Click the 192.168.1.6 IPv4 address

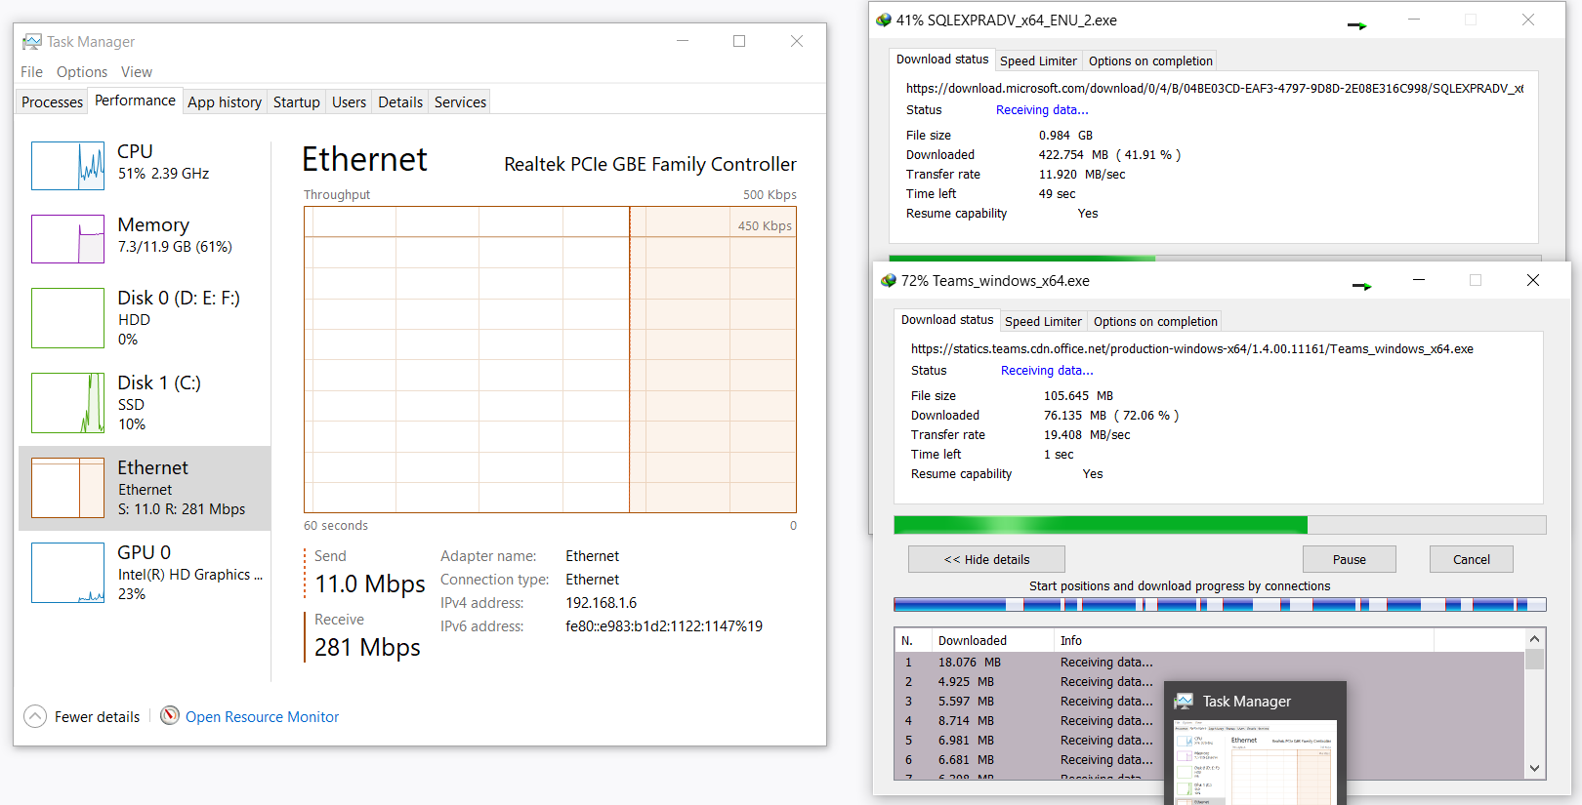pos(601,603)
